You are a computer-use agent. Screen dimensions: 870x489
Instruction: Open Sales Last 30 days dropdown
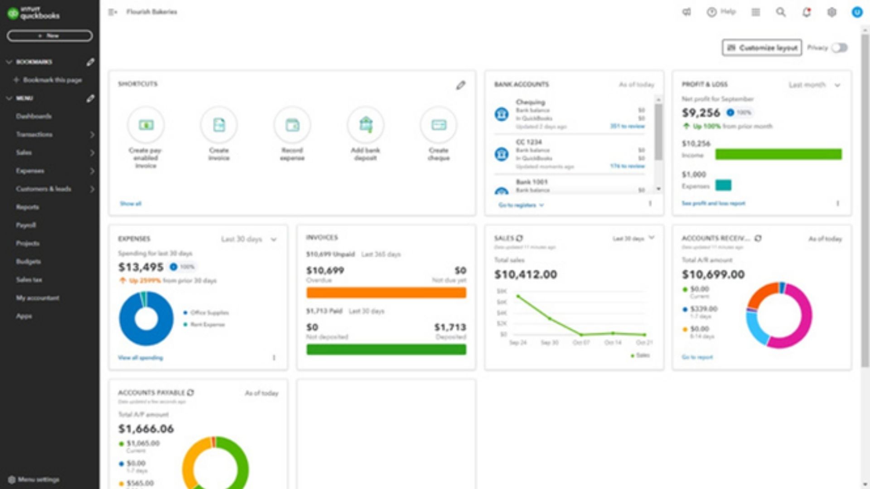point(633,238)
